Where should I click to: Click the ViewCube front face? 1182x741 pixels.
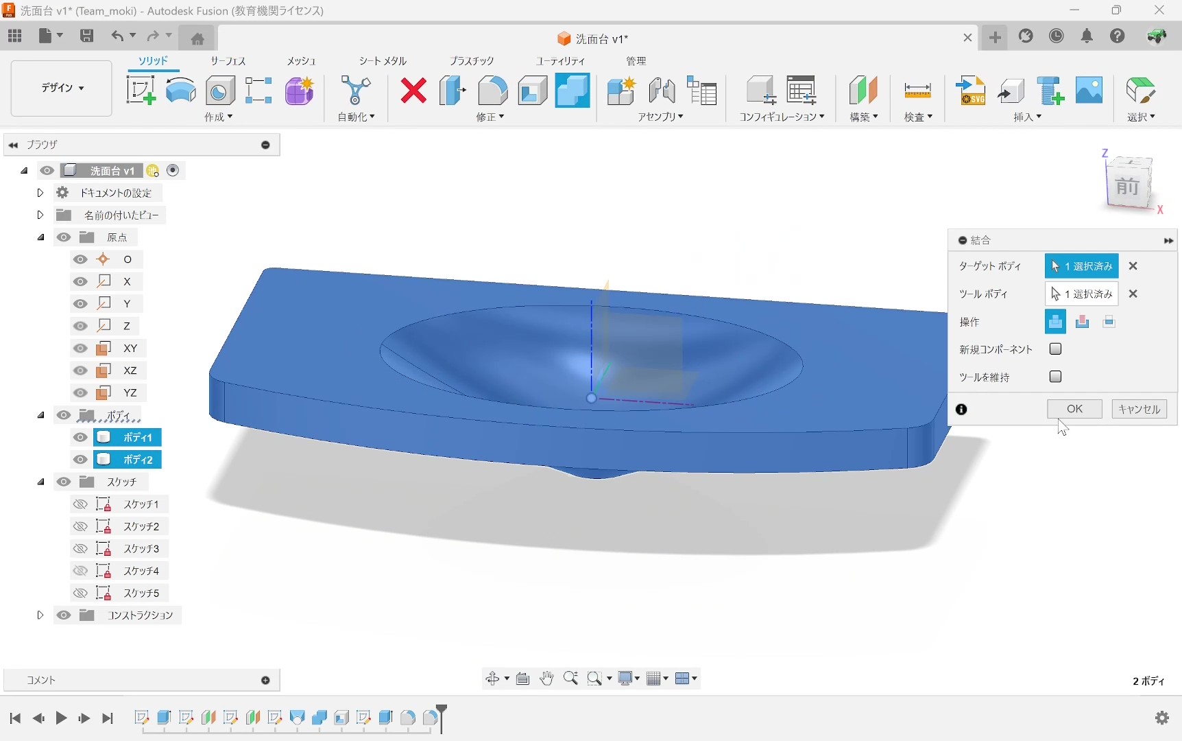point(1126,185)
